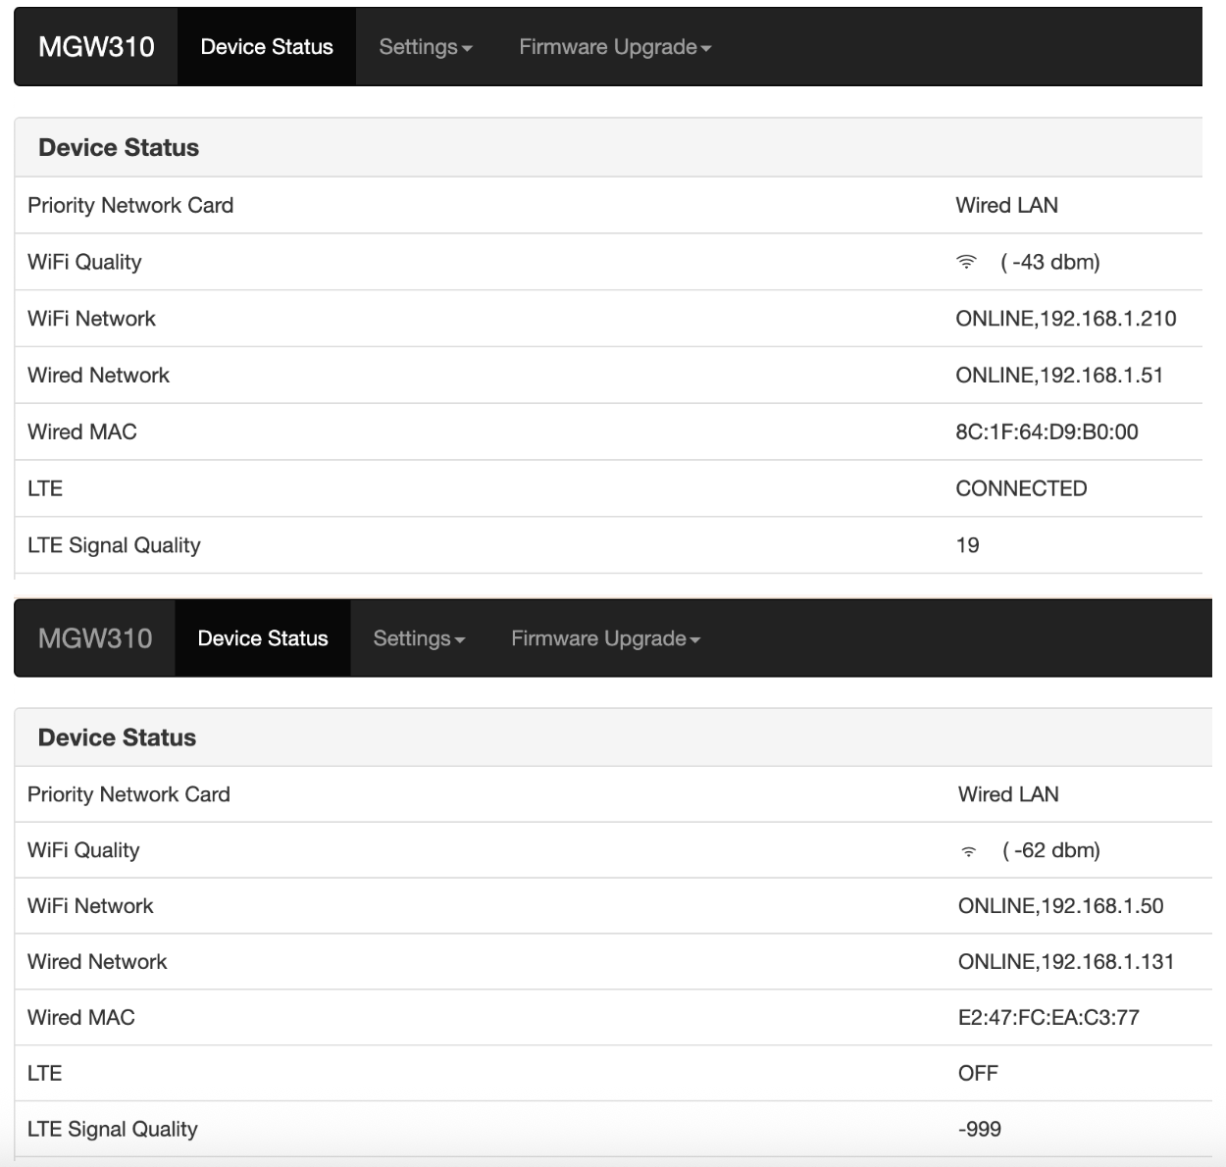Open the Settings dropdown in the lower navbar
This screenshot has width=1226, height=1167.
pyautogui.click(x=419, y=638)
